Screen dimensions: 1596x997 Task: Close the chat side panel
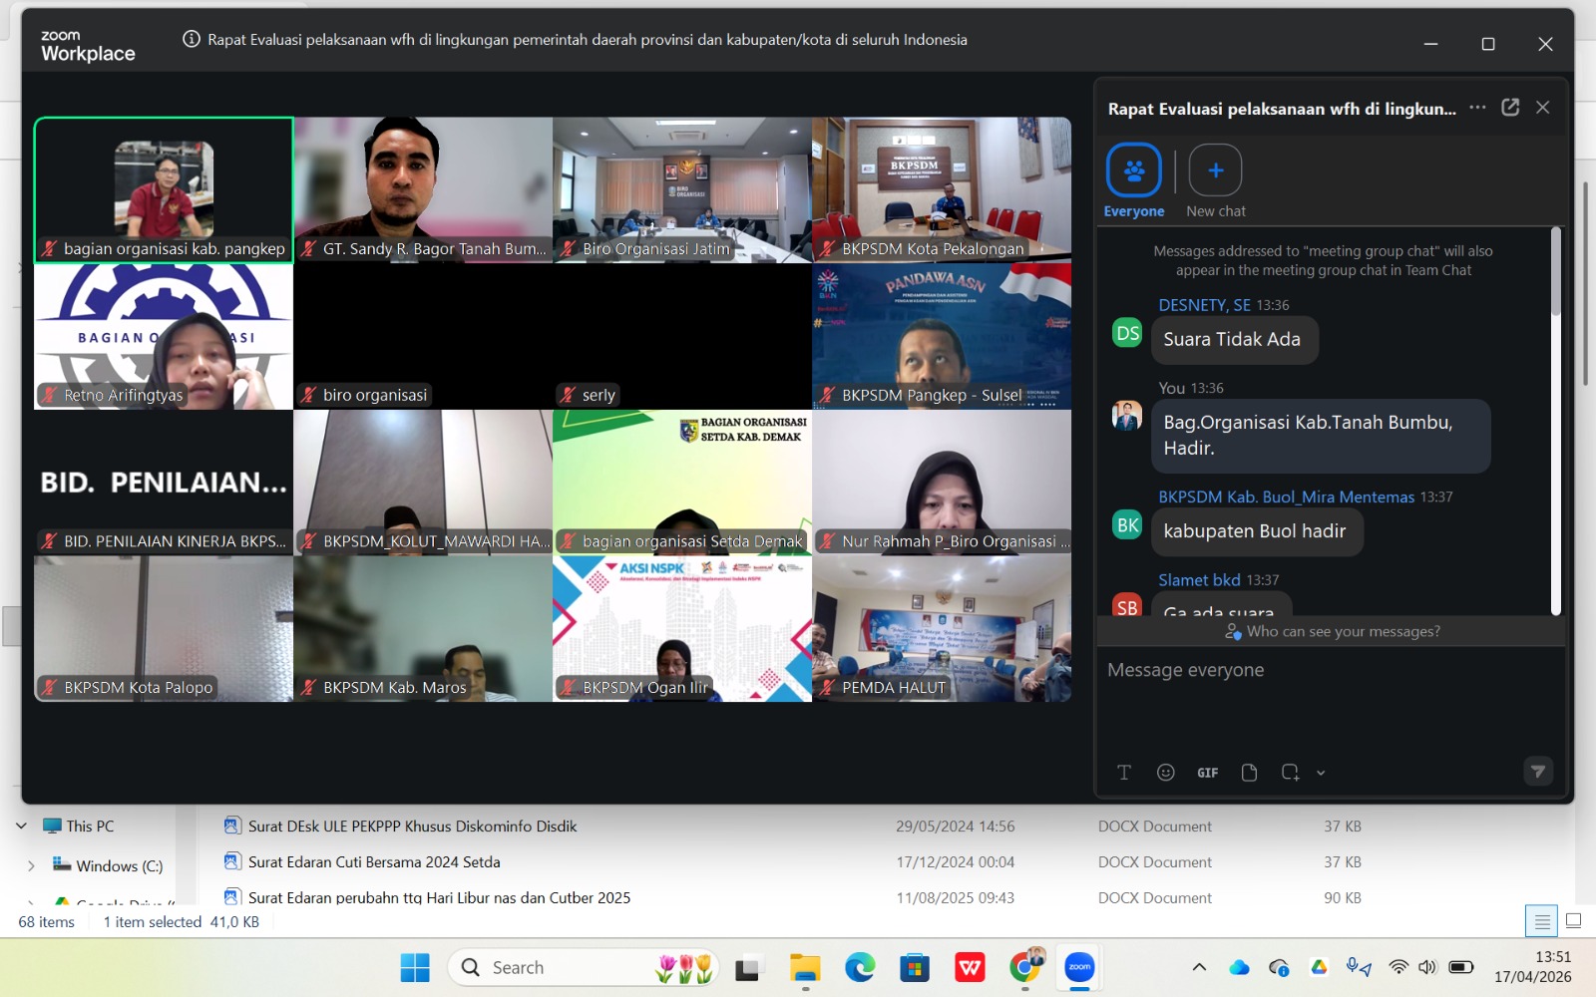coord(1543,108)
